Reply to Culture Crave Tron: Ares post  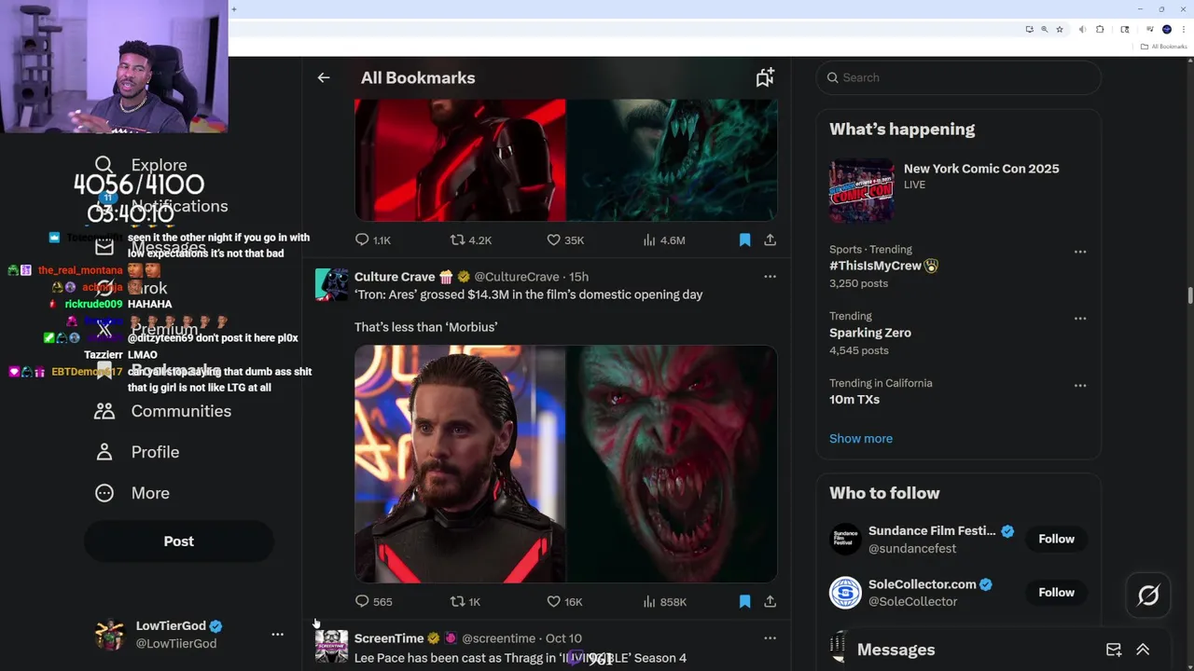[x=373, y=602]
